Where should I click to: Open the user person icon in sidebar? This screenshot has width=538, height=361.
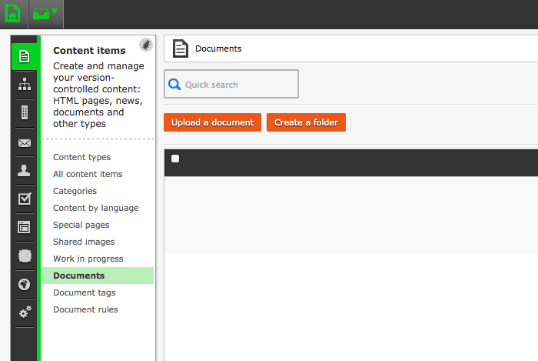click(24, 170)
